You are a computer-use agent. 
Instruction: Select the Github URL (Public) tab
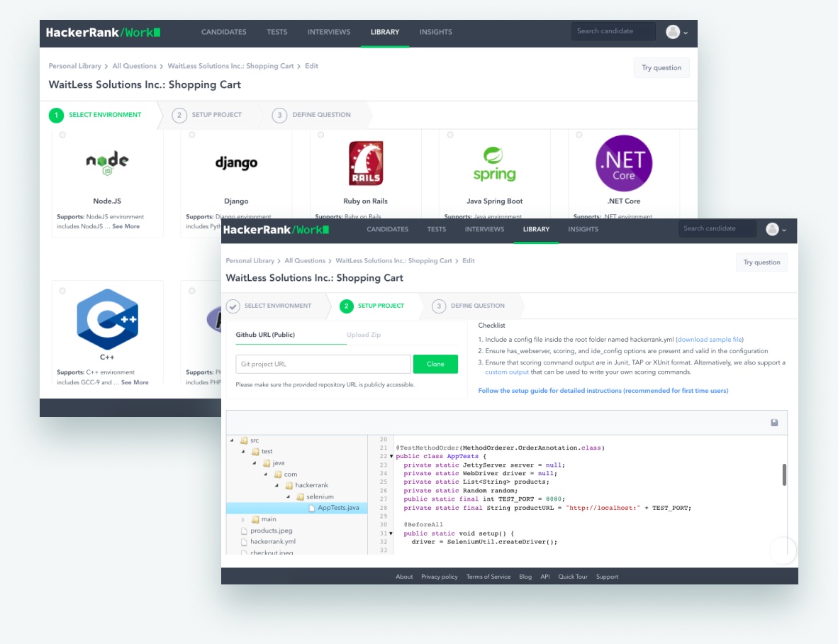tap(265, 335)
